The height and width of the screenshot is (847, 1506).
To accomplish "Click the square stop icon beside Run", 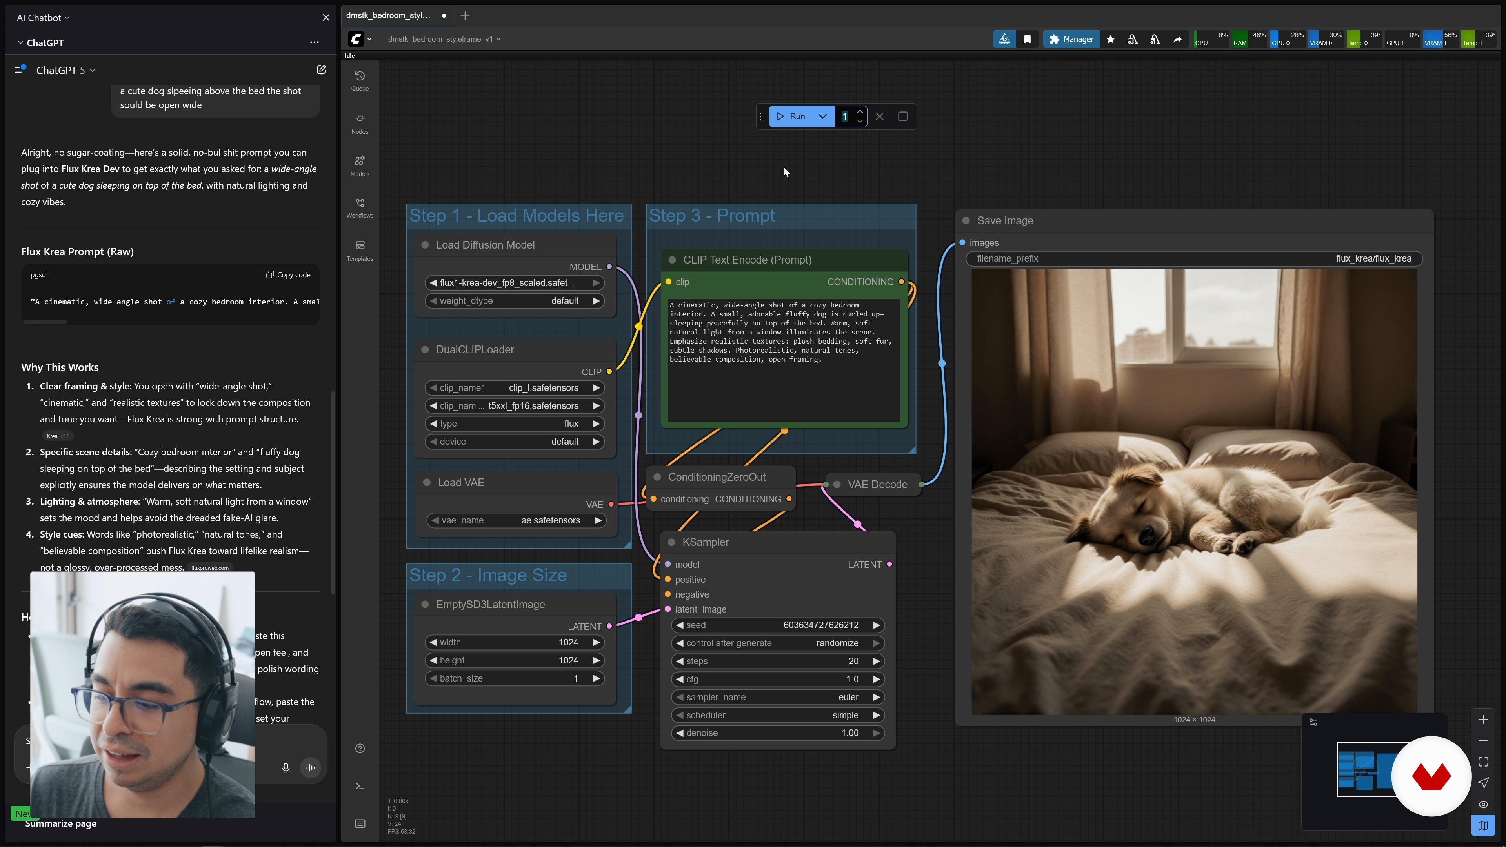I will point(903,116).
